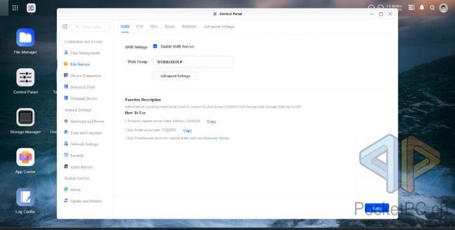Click the Domain/LDAP sidebar icon

pos(66,86)
